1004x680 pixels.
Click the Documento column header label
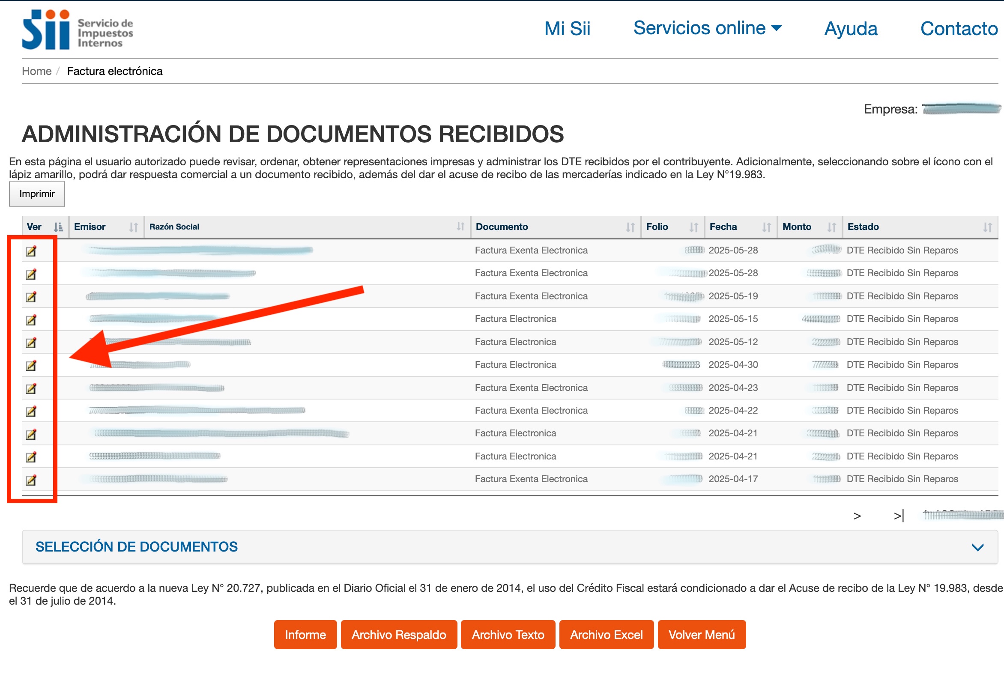point(502,227)
